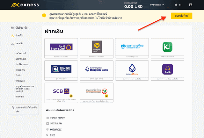Open the NETELLER link

point(56,123)
